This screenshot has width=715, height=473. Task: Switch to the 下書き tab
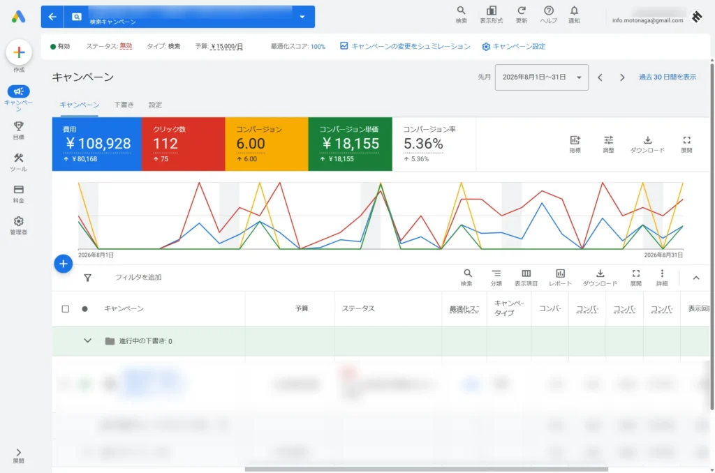point(124,105)
